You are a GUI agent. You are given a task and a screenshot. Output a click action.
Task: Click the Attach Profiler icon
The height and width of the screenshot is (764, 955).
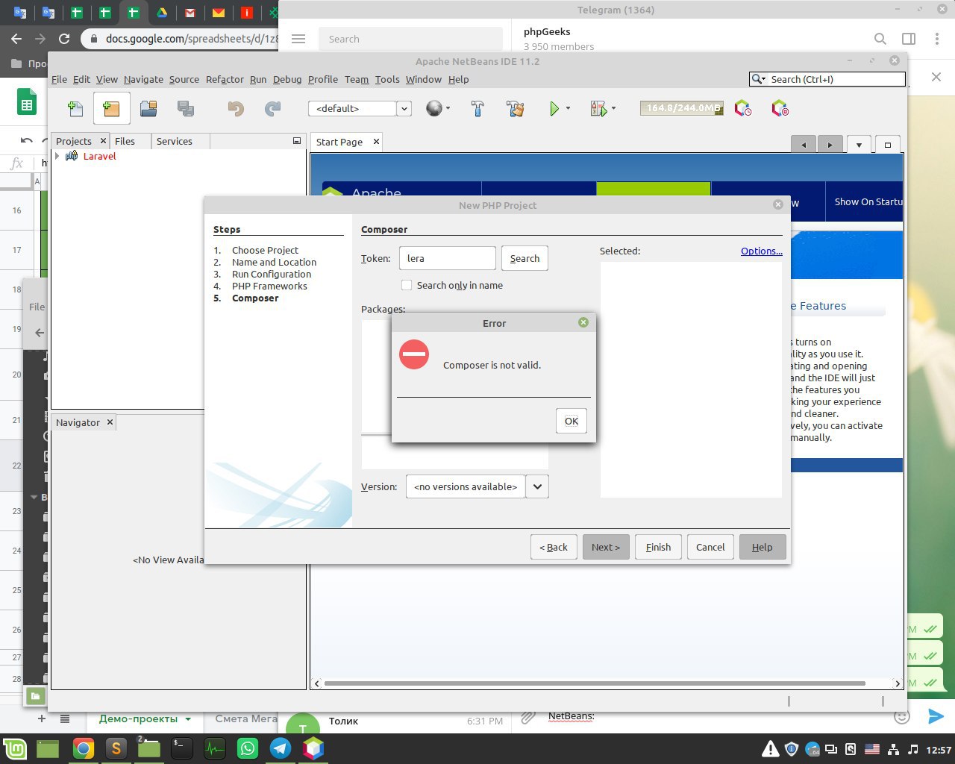[x=780, y=109]
